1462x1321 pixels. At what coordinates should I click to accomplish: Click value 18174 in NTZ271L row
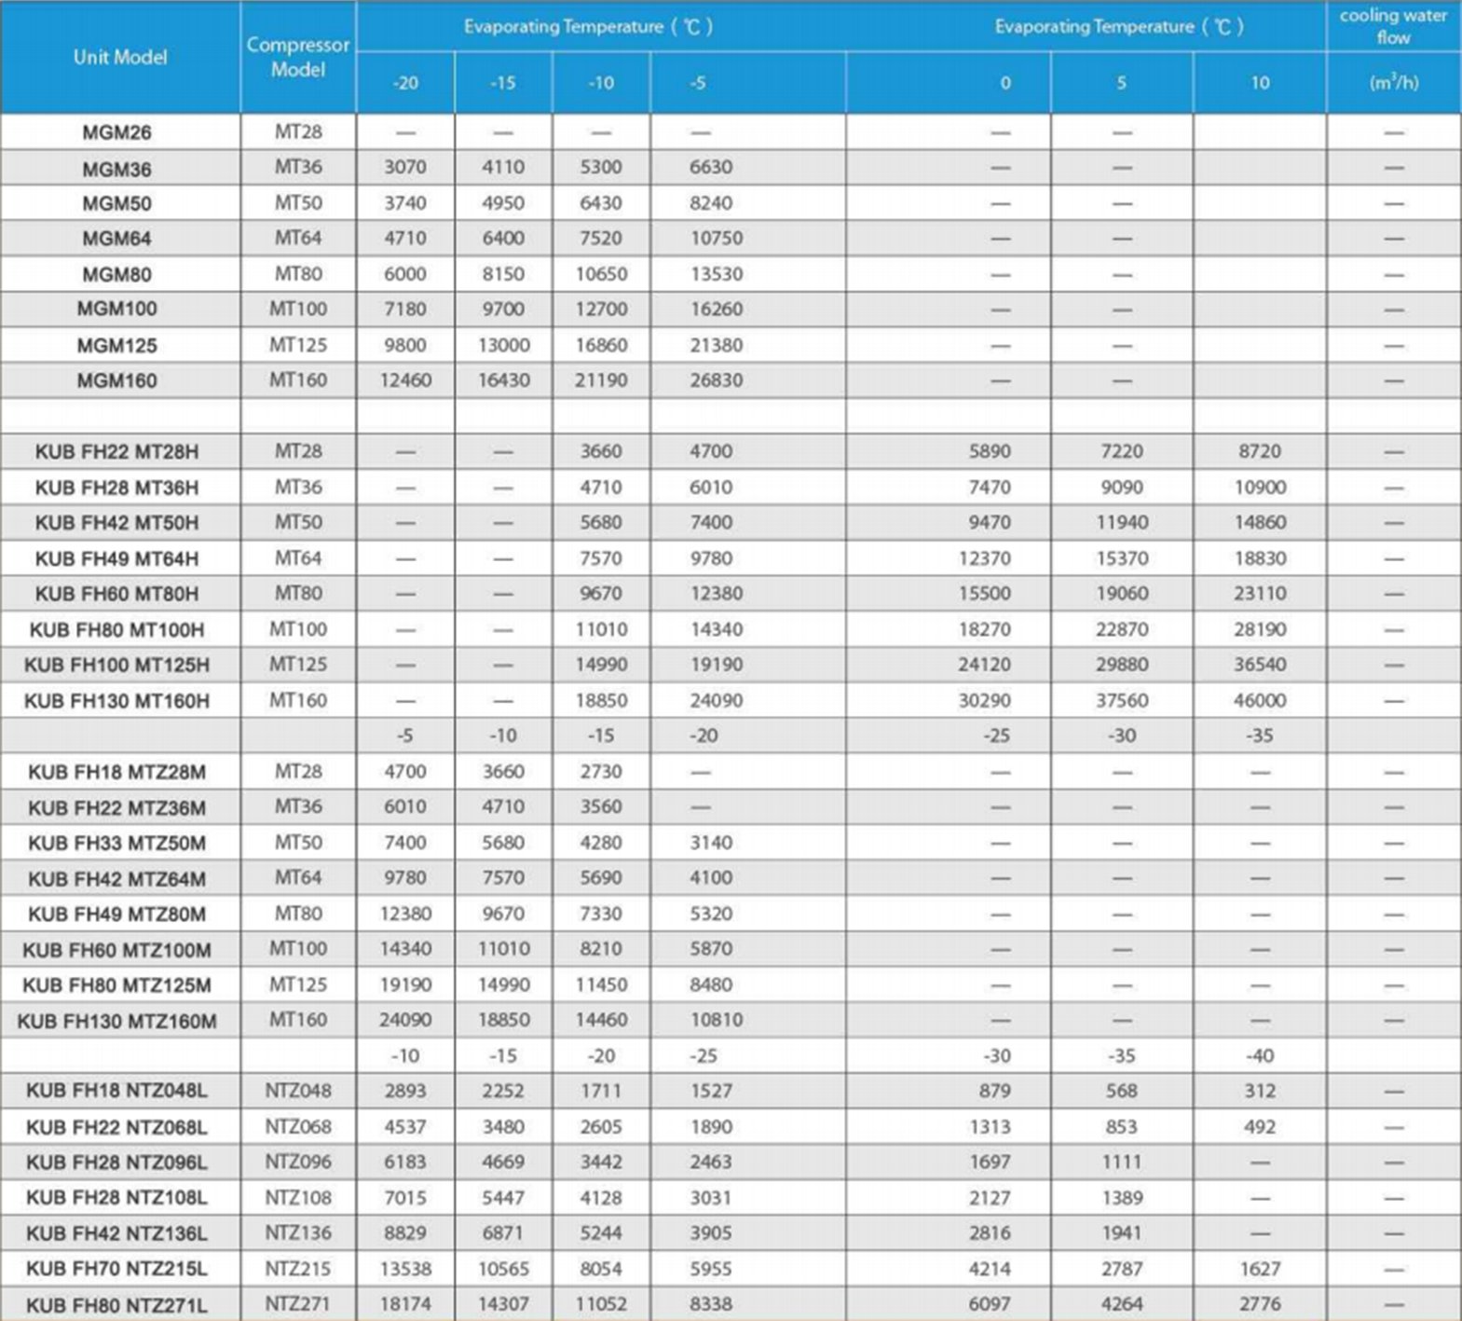(405, 1304)
